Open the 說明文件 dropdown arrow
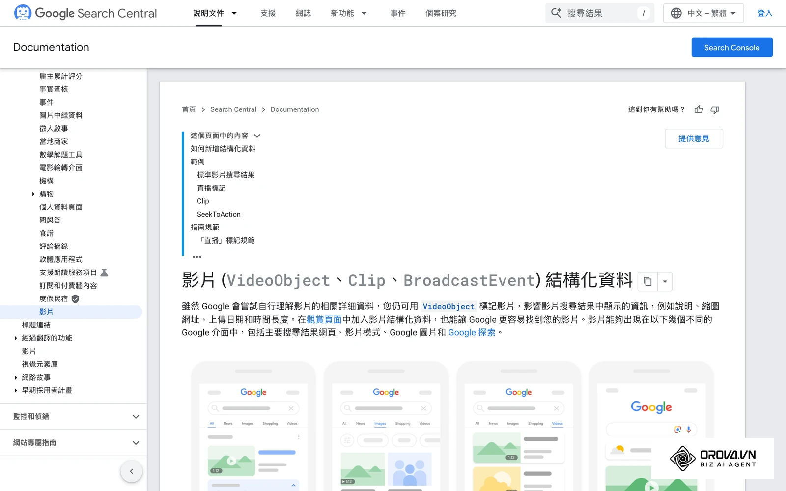786x491 pixels. pos(234,13)
